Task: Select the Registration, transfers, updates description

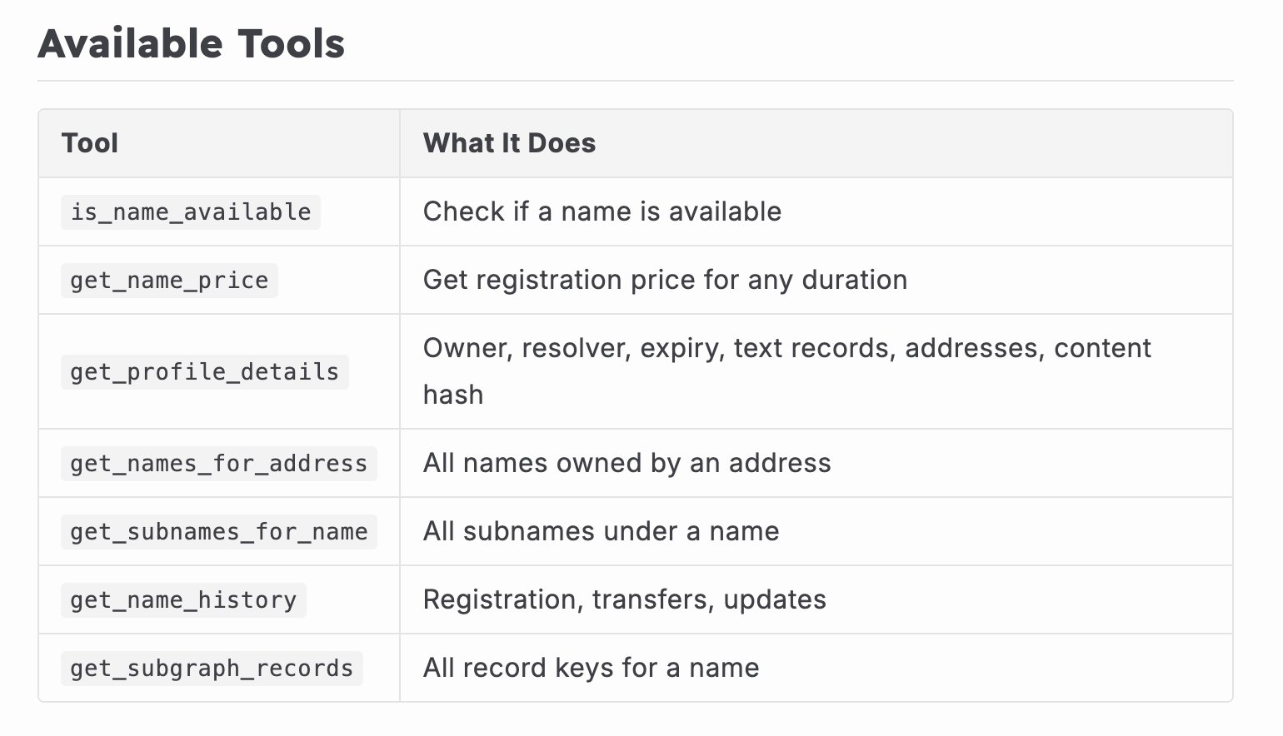Action: pos(625,599)
